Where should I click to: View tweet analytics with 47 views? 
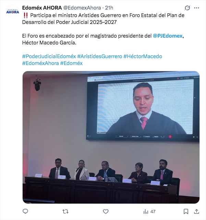coord(149,211)
